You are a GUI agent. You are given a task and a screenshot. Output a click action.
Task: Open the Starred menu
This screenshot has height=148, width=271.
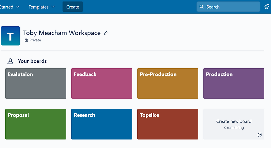(x=10, y=7)
